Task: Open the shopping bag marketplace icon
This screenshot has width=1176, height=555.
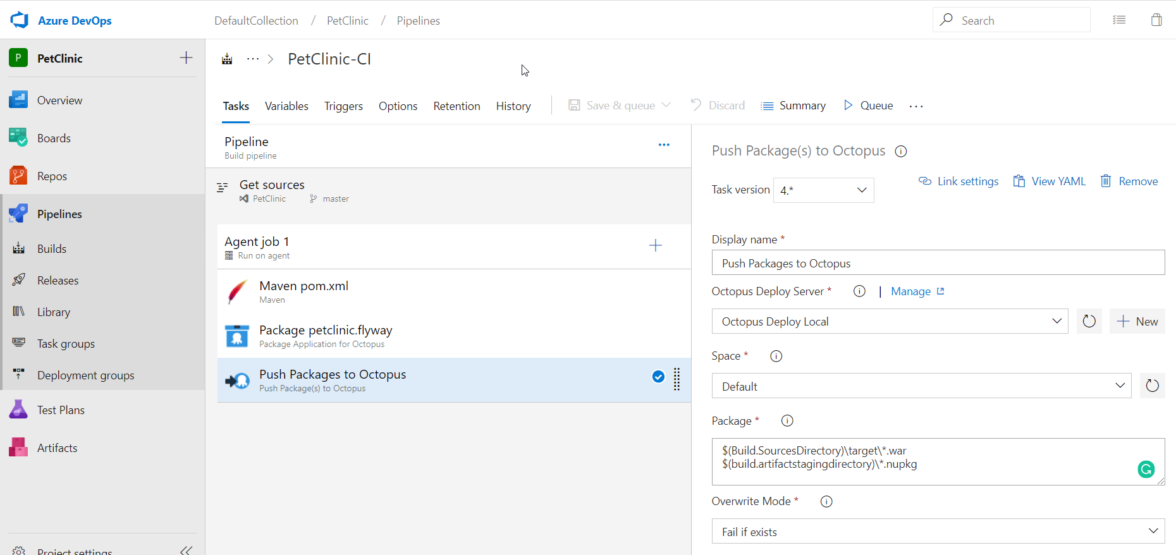Action: [x=1156, y=20]
